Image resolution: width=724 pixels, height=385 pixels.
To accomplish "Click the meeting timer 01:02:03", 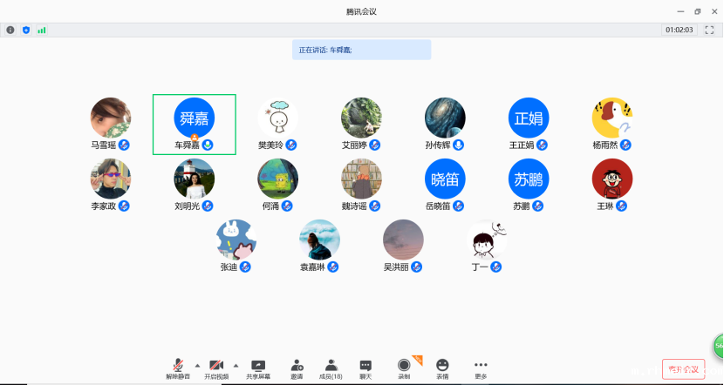I will pos(679,30).
